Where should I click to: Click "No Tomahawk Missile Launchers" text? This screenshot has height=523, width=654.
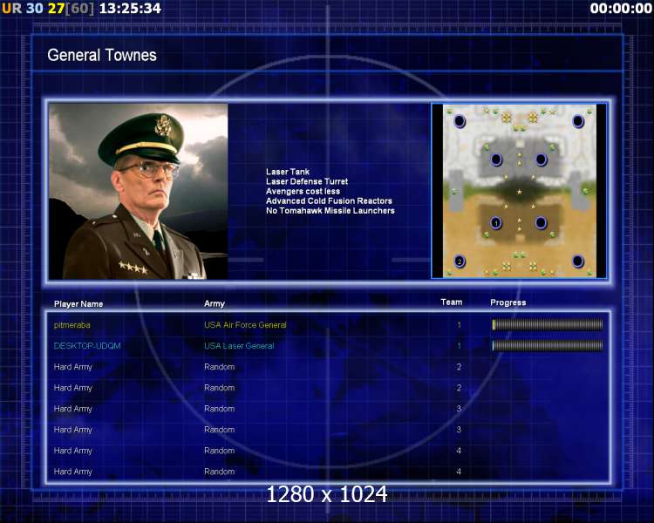330,211
